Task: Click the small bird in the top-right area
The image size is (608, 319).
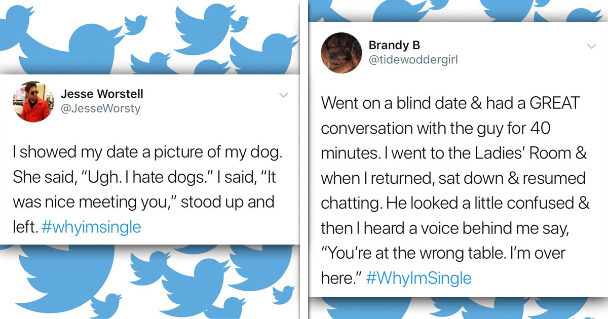Action: tap(583, 15)
